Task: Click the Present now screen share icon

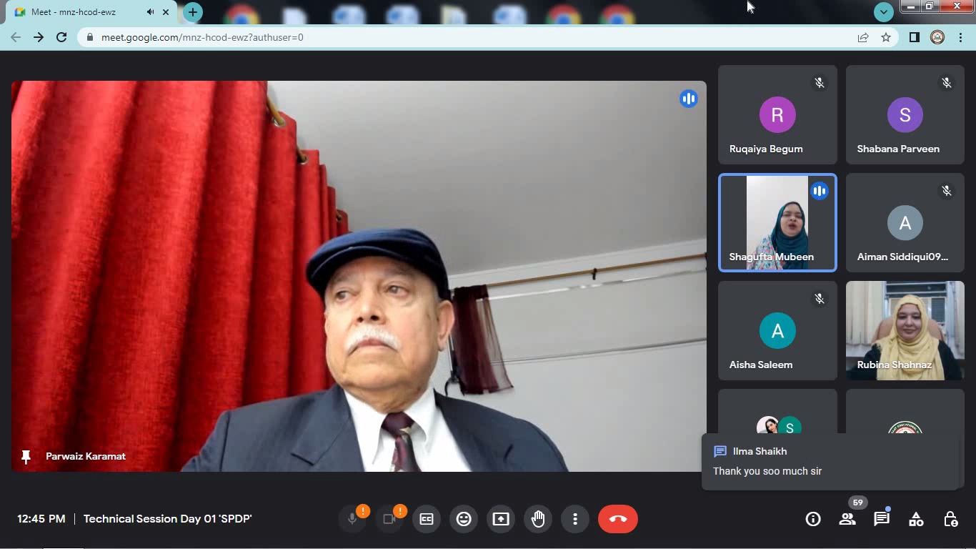Action: [501, 519]
